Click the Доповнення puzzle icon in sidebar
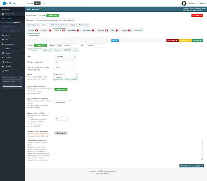207x181 pixels. [x=3, y=44]
